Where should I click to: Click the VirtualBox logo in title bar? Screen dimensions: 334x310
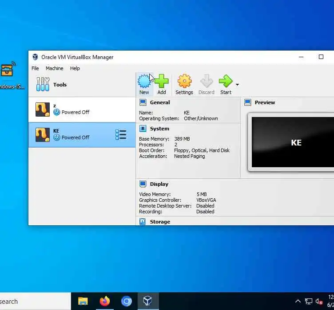(35, 57)
